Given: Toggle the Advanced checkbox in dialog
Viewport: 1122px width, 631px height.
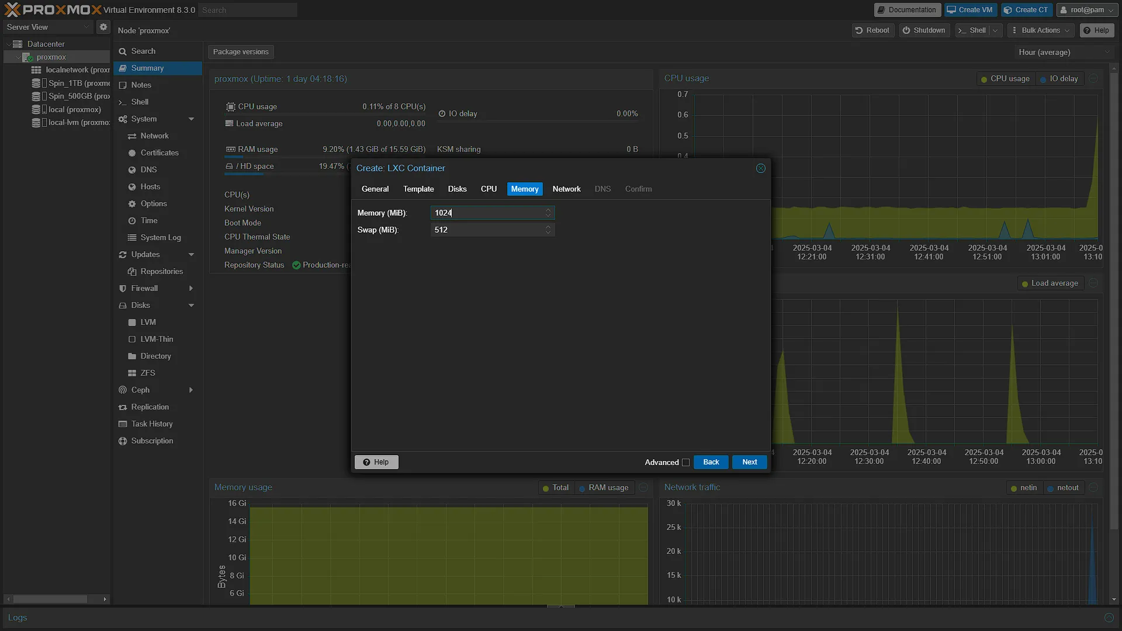Looking at the screenshot, I should tap(685, 462).
